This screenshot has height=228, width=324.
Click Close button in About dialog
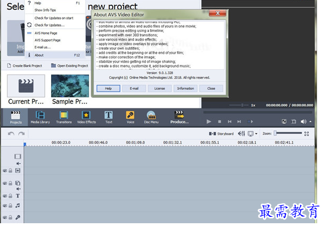click(211, 89)
